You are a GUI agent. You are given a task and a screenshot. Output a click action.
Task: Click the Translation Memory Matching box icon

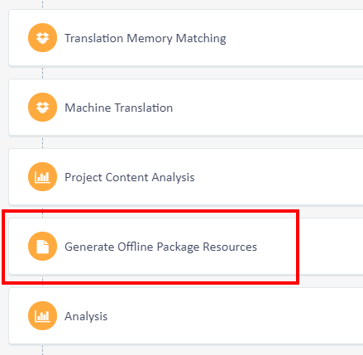pyautogui.click(x=42, y=38)
